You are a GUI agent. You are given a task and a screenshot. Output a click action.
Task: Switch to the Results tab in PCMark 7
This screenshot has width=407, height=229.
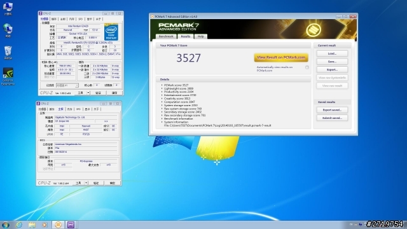(186, 37)
